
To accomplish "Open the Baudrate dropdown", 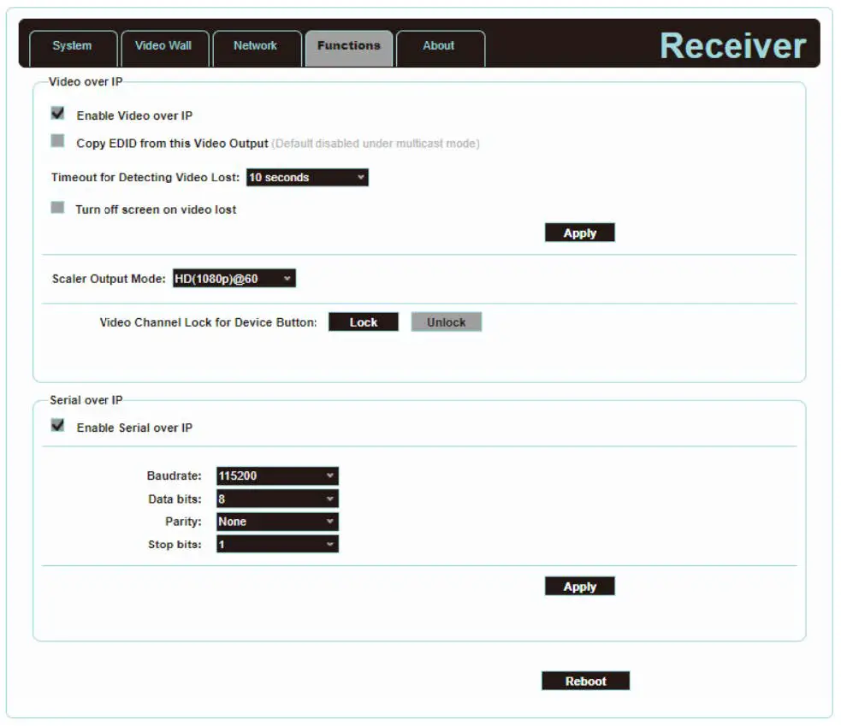I will point(276,475).
